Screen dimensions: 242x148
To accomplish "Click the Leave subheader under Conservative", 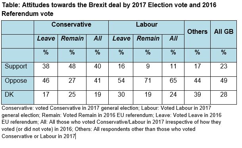I will (46, 39).
